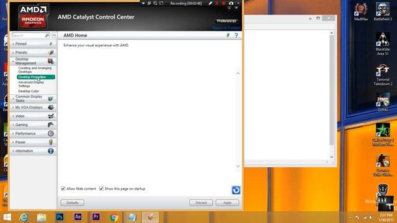Click the My VGA Displays icon
397x223 pixels.
click(x=51, y=107)
